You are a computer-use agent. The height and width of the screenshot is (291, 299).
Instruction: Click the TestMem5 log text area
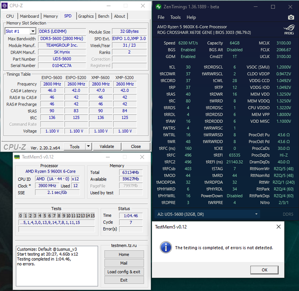[x=57, y=266]
